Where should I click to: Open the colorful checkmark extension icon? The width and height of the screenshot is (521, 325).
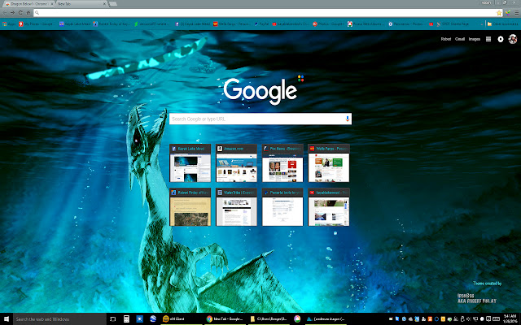pyautogui.click(x=508, y=13)
